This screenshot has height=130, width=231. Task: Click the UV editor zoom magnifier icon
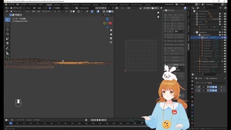point(158,13)
